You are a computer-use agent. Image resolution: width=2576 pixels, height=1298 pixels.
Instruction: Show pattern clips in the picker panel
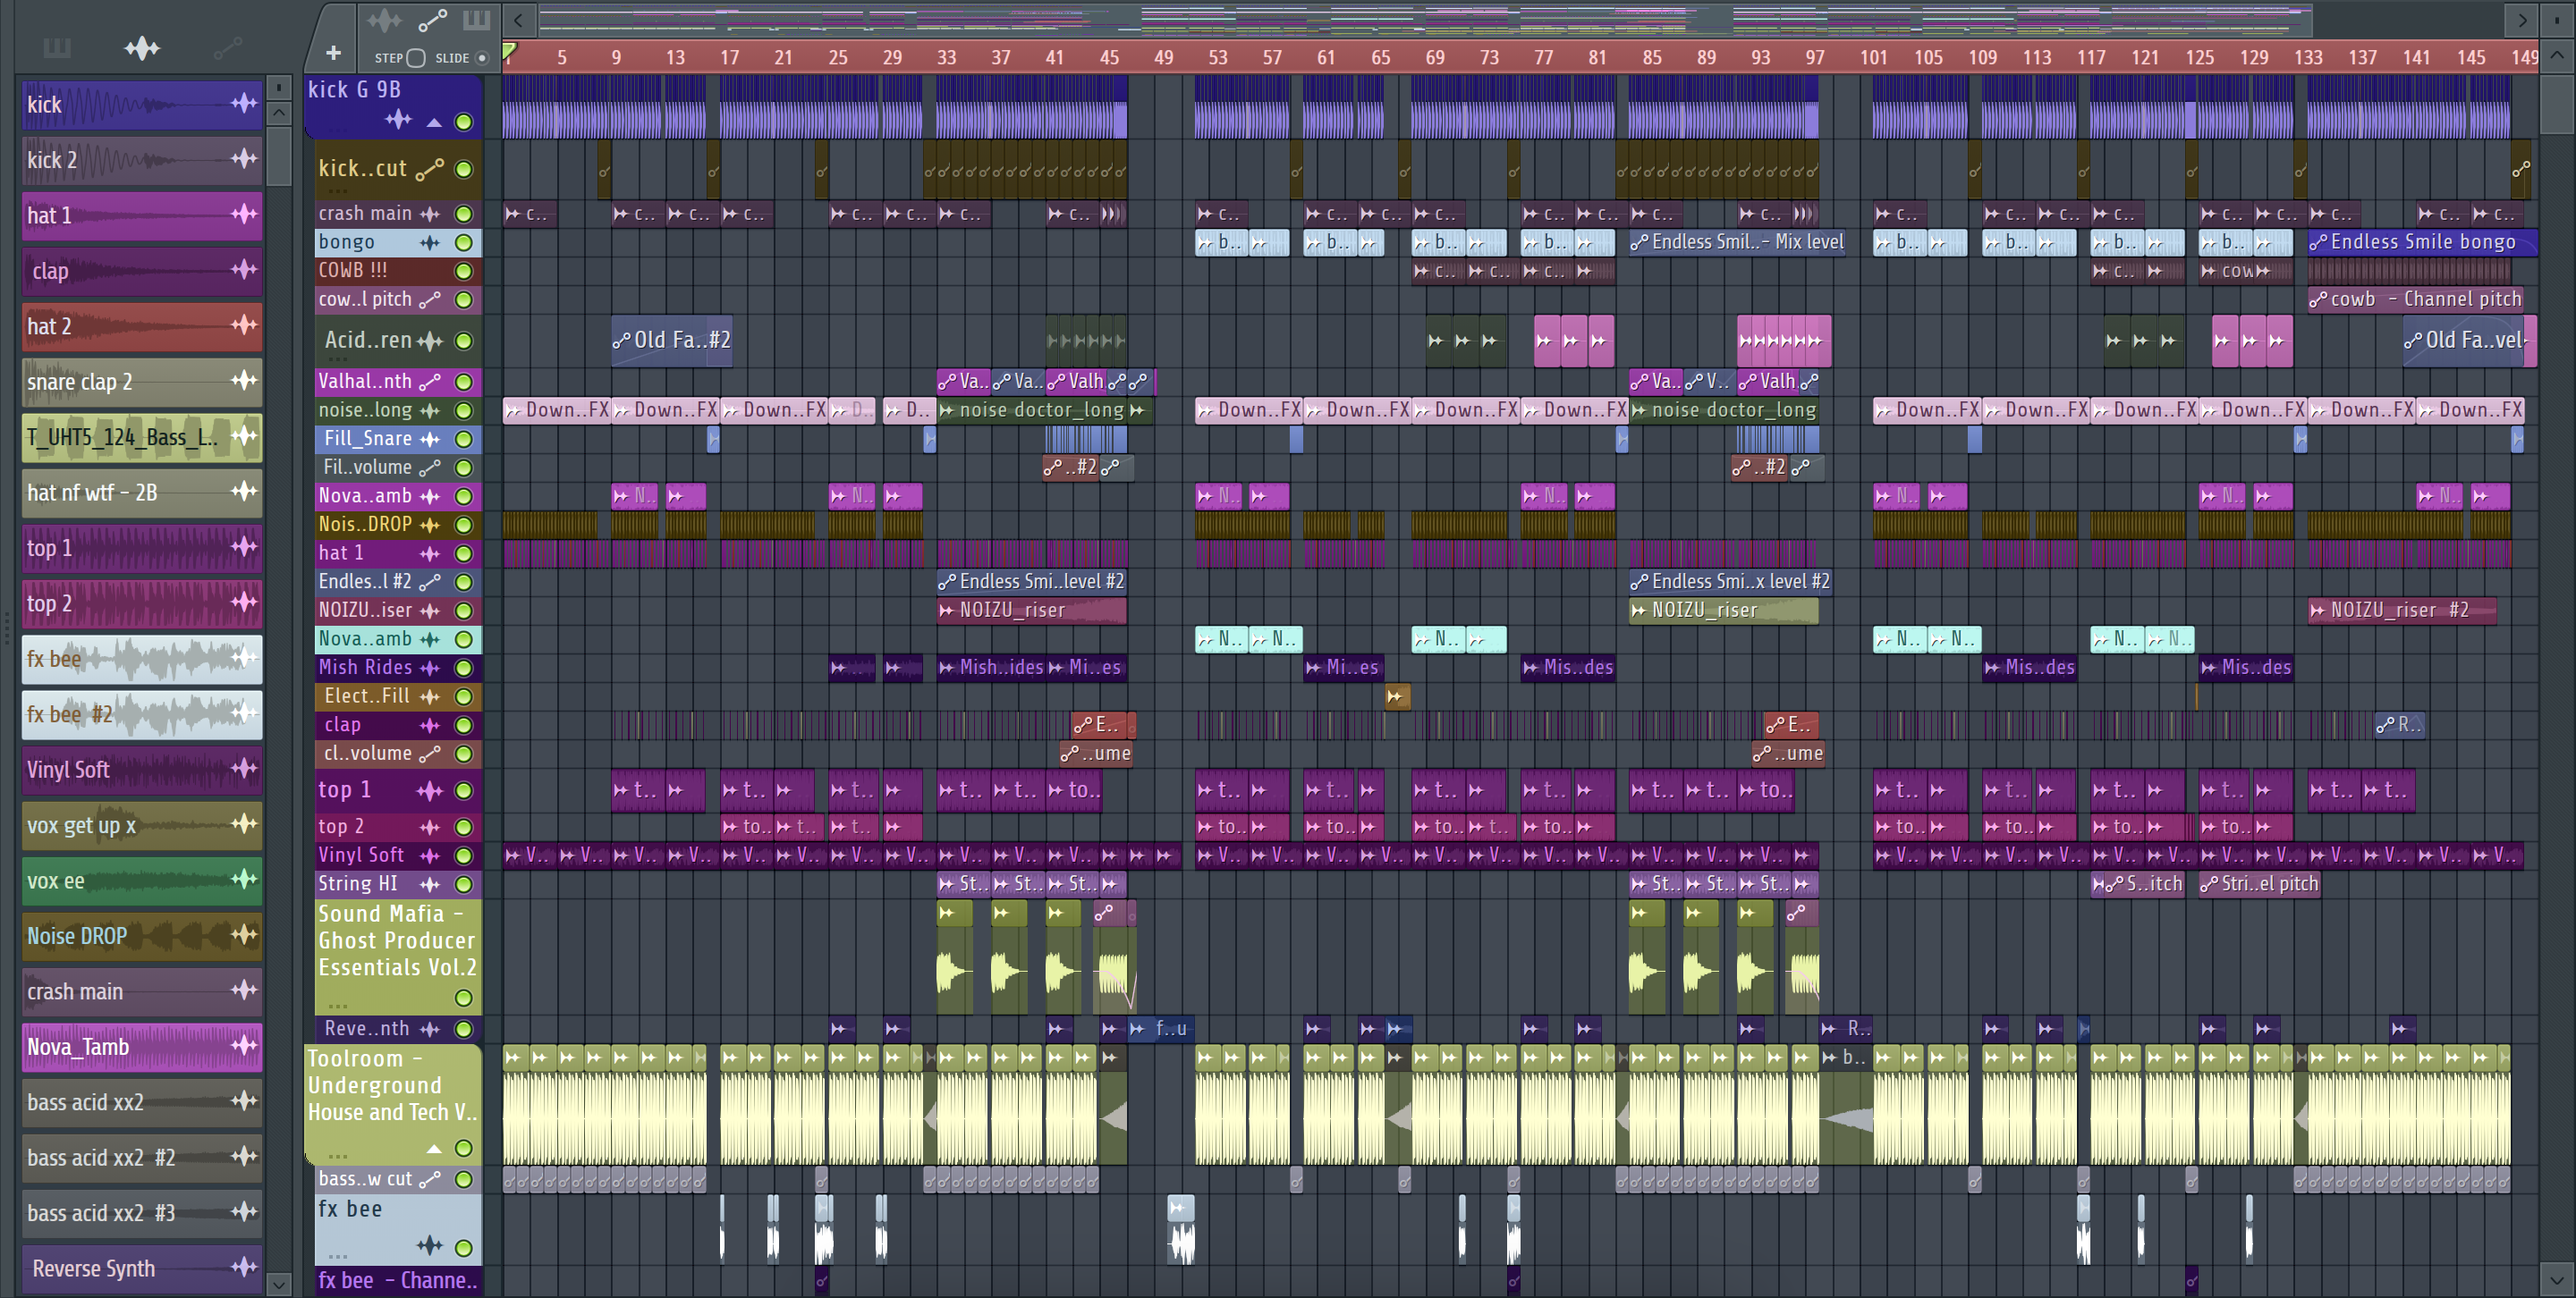tap(57, 47)
